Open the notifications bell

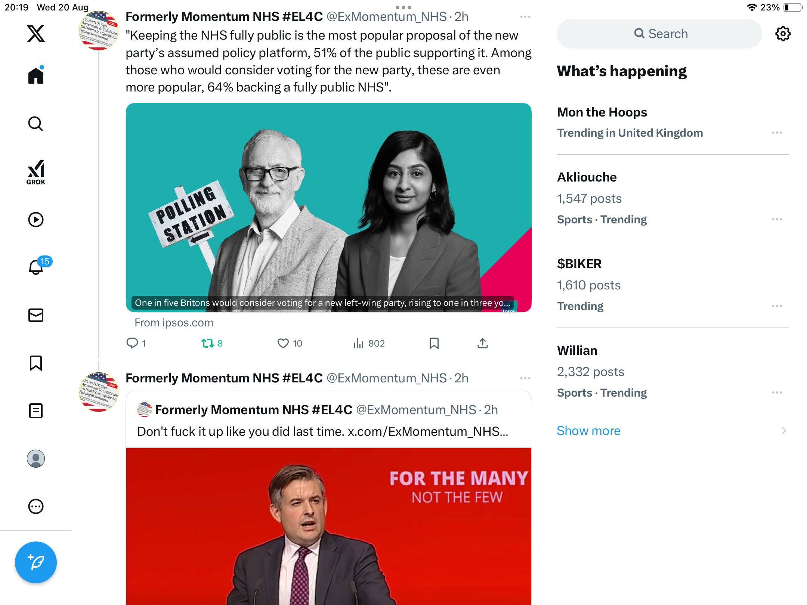point(36,267)
